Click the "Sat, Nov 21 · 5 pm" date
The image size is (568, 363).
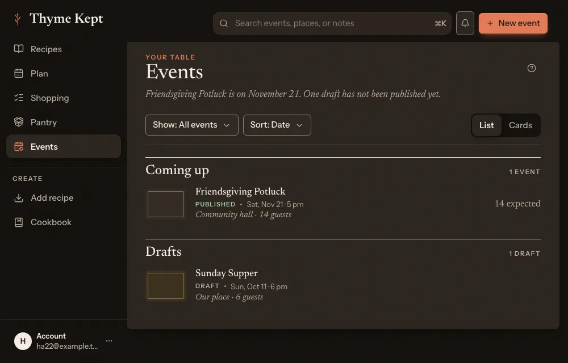(275, 204)
